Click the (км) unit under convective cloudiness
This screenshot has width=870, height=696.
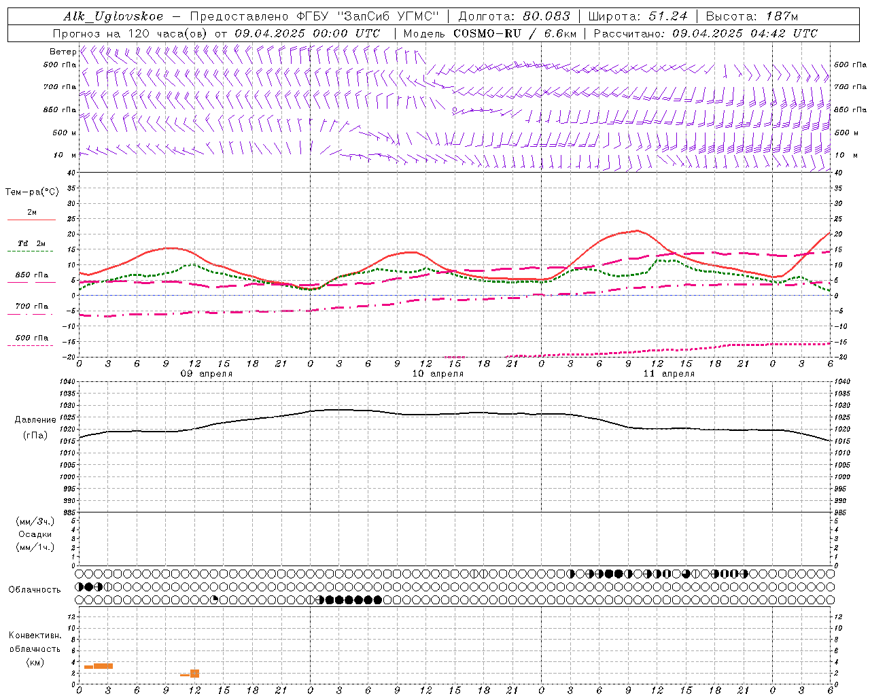click(35, 662)
